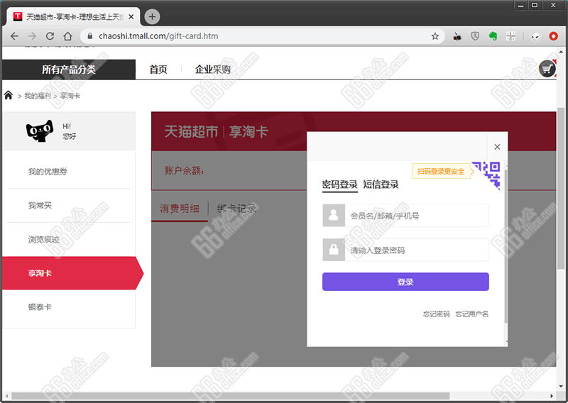
Task: Select the 短信登录 tab
Action: tap(381, 184)
